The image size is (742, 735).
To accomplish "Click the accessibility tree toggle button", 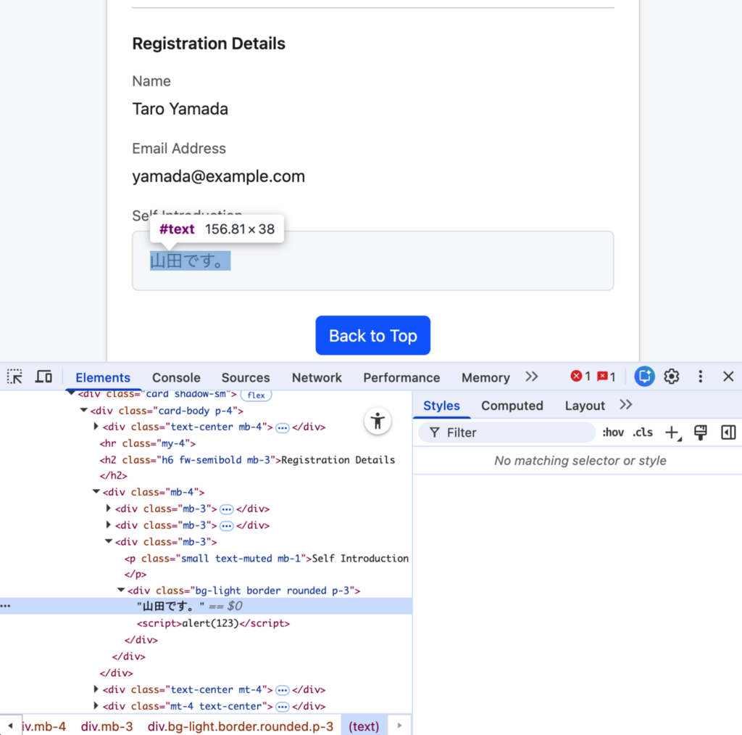I will [x=378, y=421].
